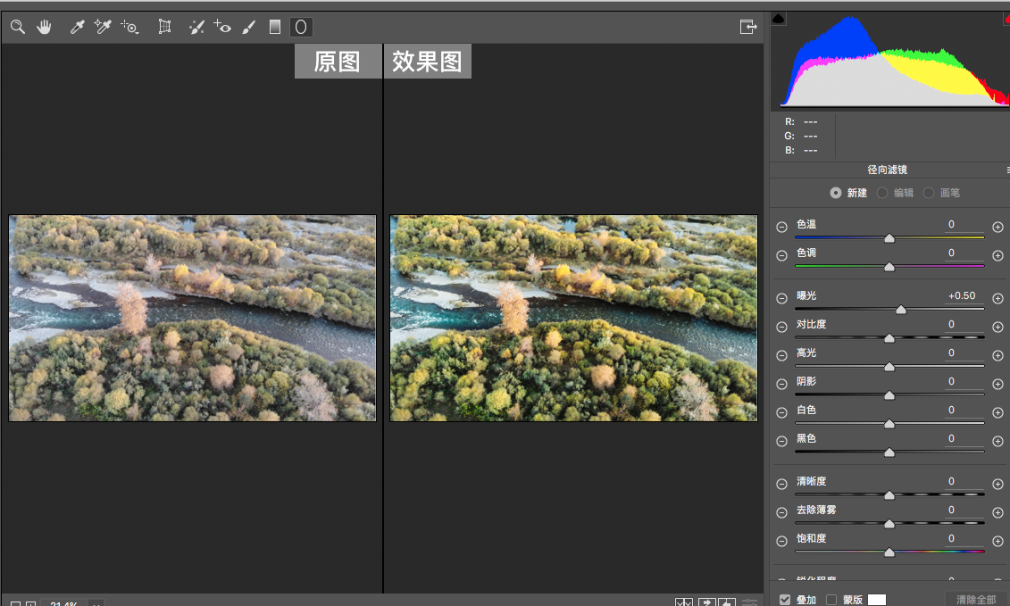Select the Spot Removal tool

196,28
